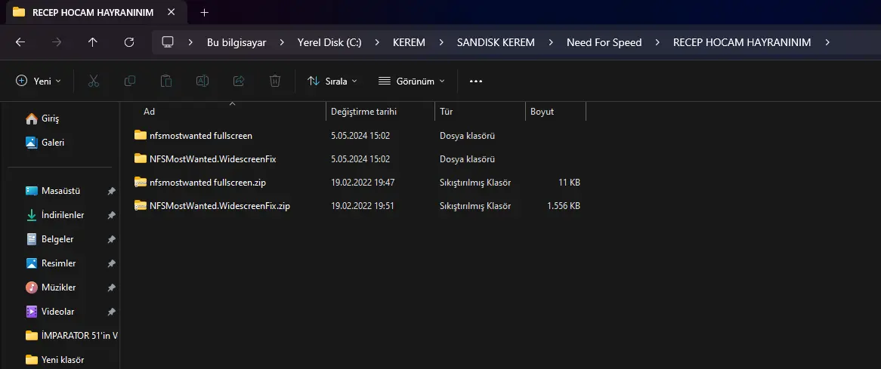Image resolution: width=881 pixels, height=369 pixels.
Task: Open the three-dots more options menu
Action: coord(476,81)
